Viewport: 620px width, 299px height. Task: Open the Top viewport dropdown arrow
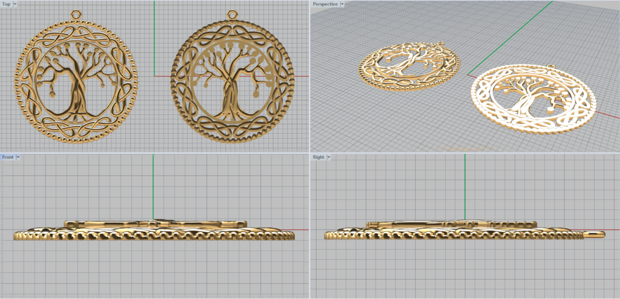point(16,4)
